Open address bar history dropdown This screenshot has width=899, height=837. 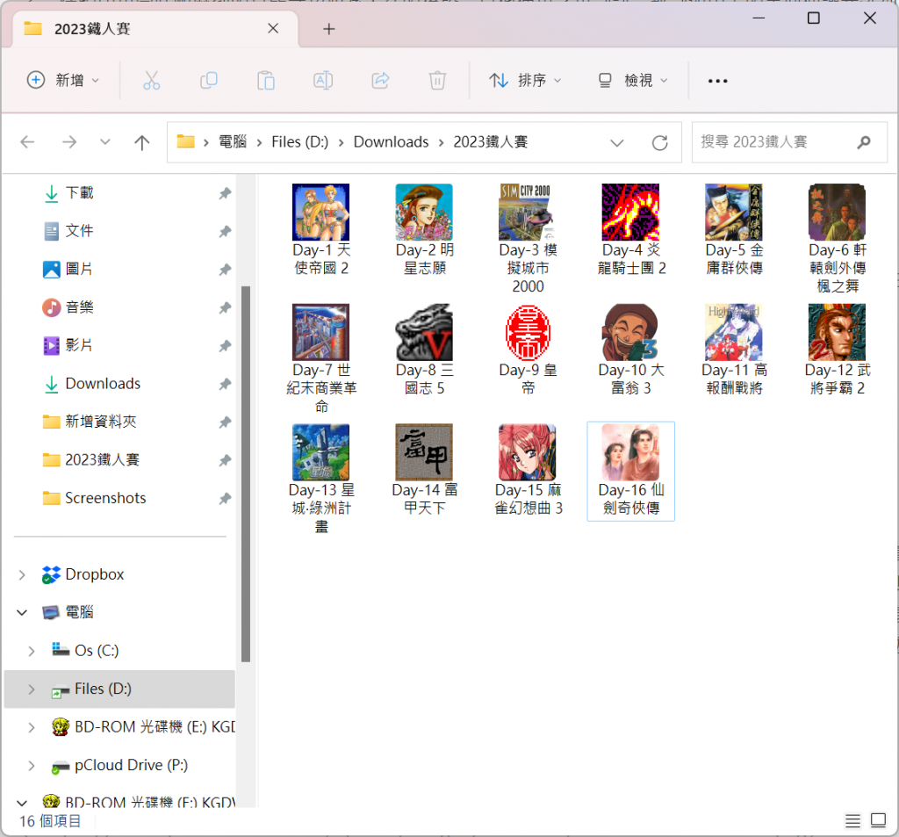click(616, 142)
